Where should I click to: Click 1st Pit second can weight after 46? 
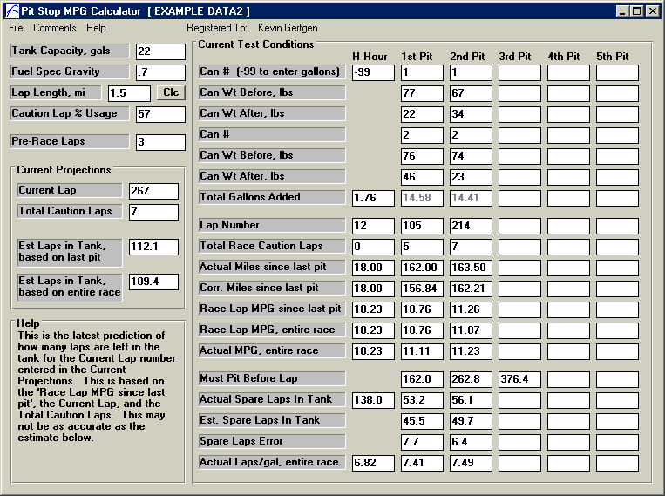422,177
